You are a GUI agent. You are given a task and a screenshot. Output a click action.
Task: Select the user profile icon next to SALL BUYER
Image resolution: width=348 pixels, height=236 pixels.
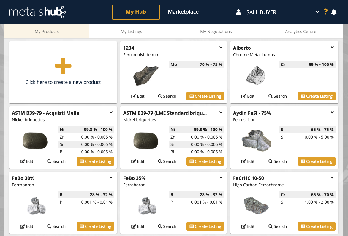[x=238, y=12]
